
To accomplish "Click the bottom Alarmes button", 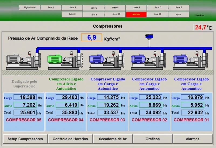I will click(193, 139).
